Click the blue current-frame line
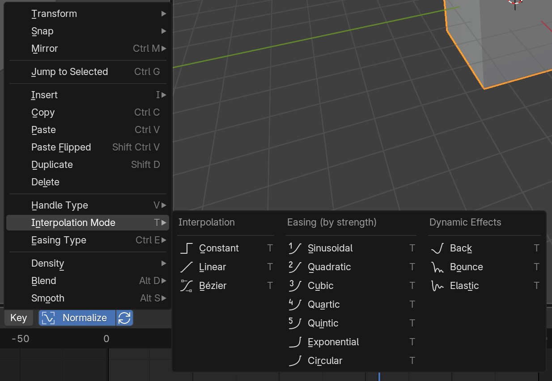The width and height of the screenshot is (552, 381). point(379,377)
